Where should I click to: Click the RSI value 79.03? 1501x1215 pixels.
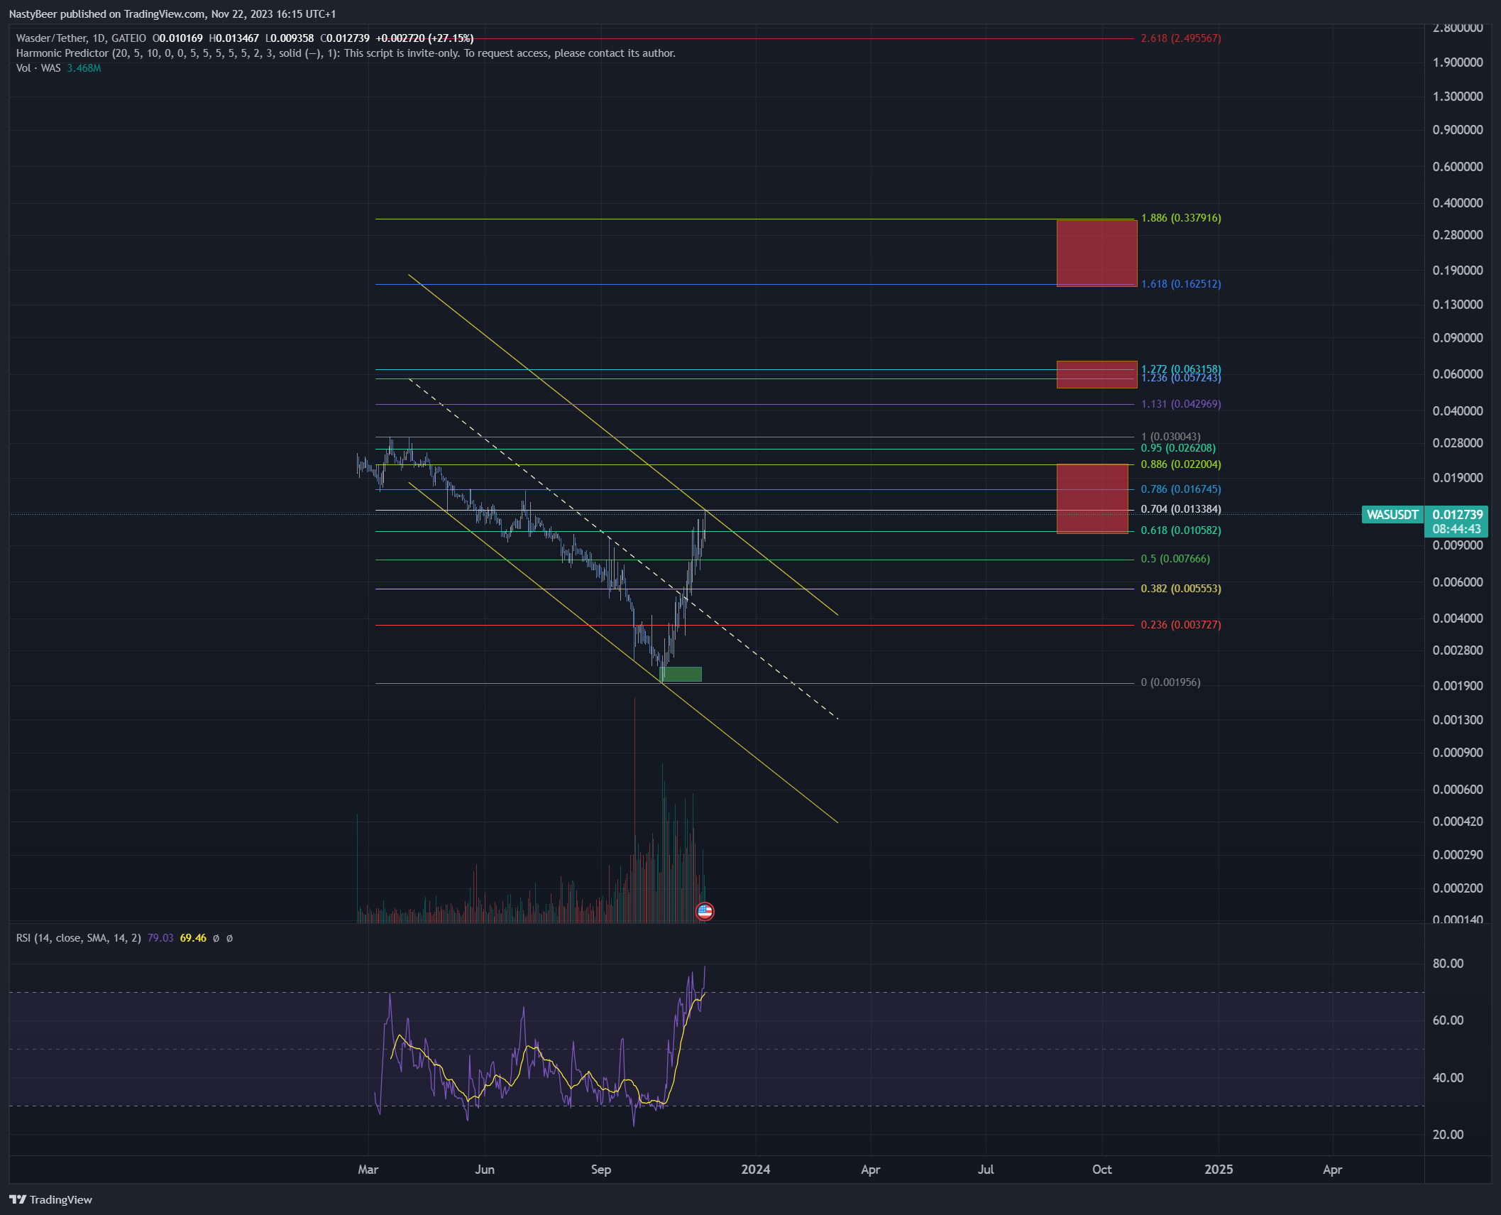160,938
